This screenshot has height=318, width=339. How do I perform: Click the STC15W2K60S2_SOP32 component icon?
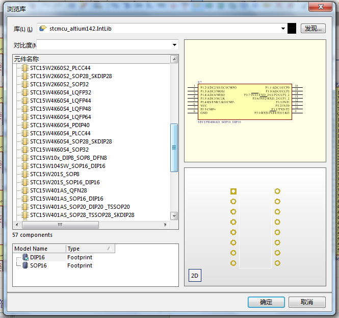tap(25, 84)
